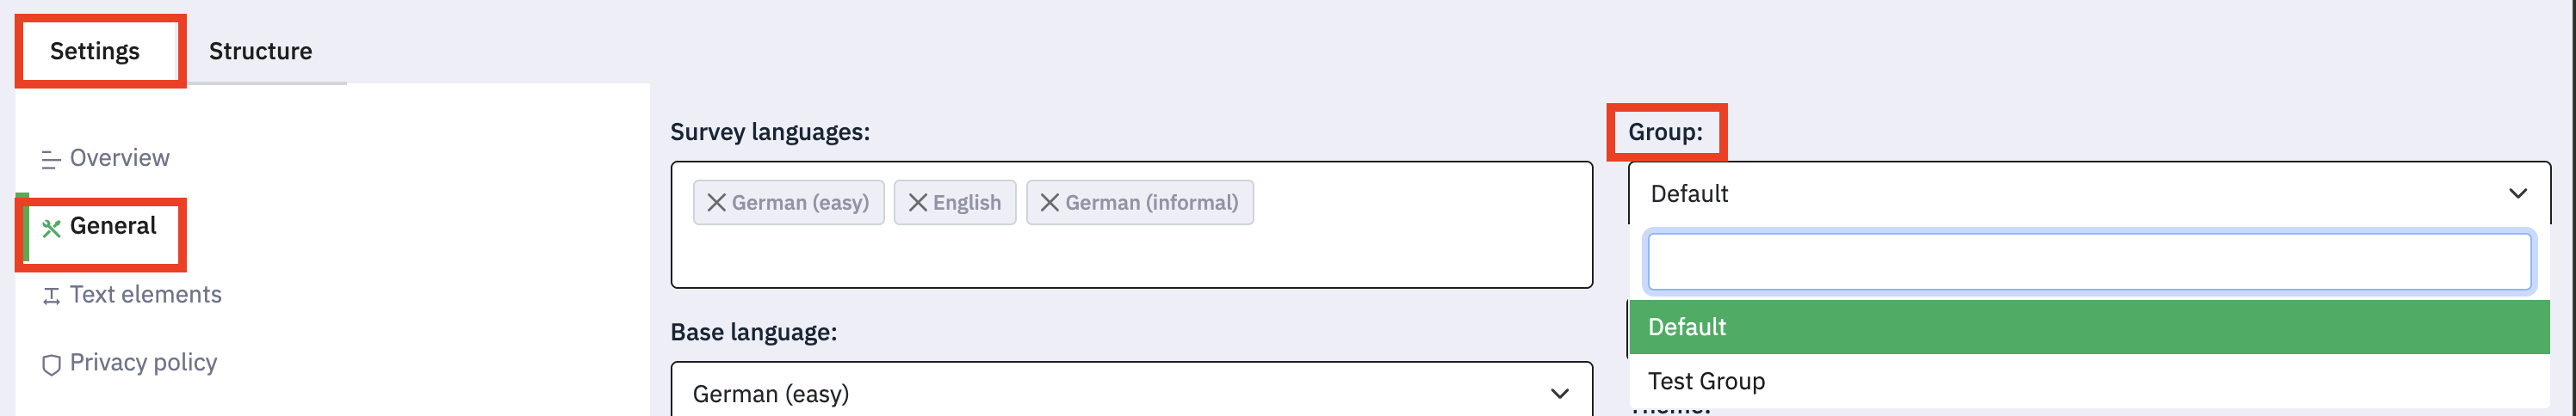
Task: Open the Overview settings page link
Action: click(120, 157)
